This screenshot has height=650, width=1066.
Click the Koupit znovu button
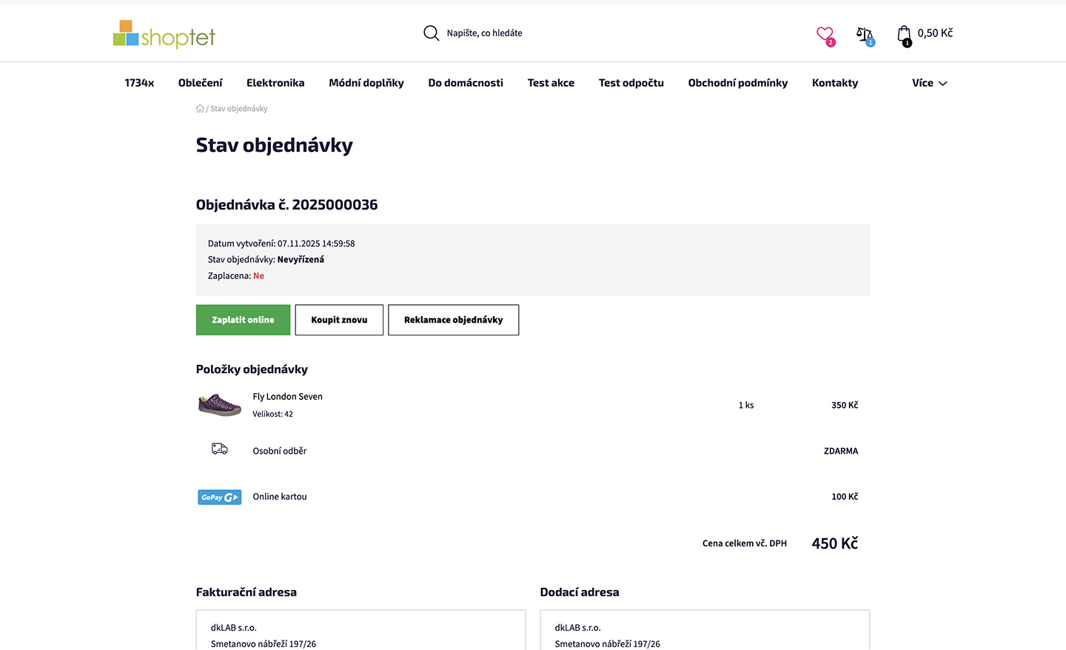click(x=339, y=320)
